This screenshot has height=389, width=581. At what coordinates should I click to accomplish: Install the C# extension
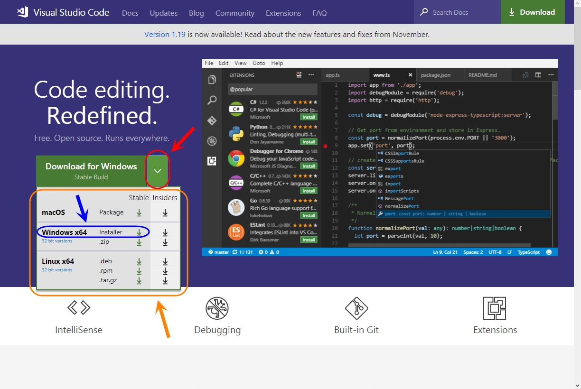pos(309,117)
